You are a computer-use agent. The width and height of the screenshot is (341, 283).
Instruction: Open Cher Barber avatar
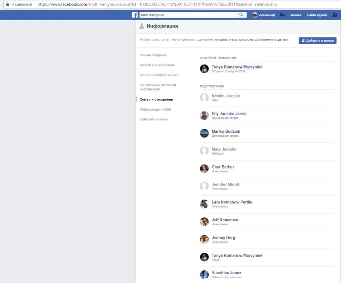[x=204, y=168]
